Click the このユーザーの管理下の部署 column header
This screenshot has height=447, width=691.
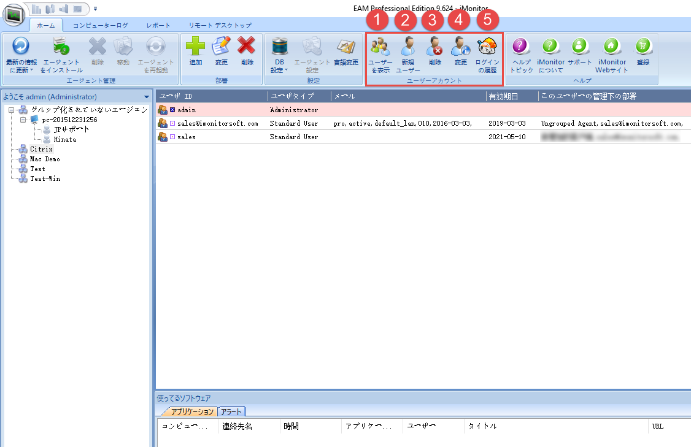615,96
